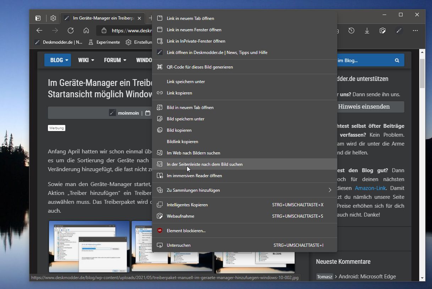
Task: Open the BLOG dropdown in site navigation
Action: pyautogui.click(x=58, y=60)
